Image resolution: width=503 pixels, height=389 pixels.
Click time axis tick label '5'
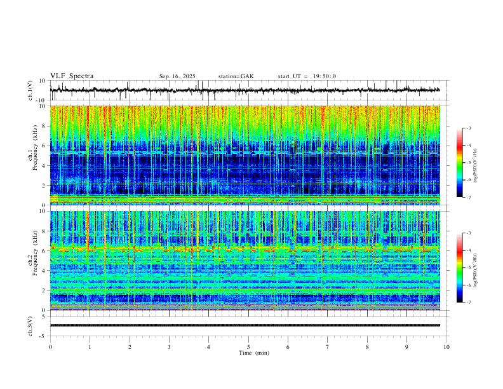[248, 347]
